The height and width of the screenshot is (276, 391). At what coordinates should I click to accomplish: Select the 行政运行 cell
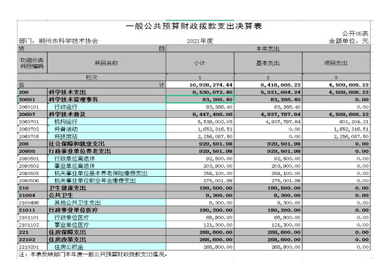[106, 107]
